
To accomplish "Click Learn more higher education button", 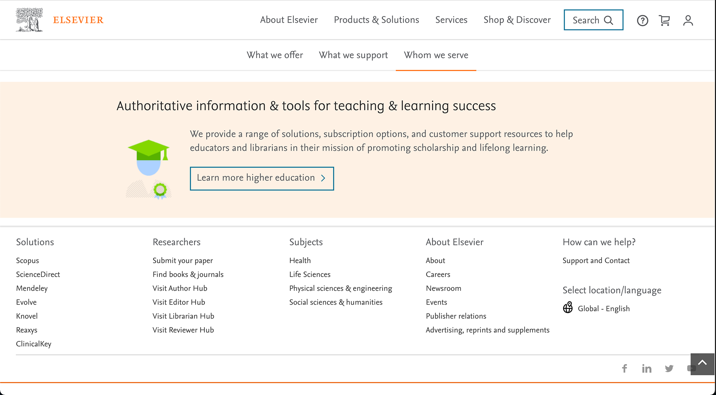I will tap(261, 178).
